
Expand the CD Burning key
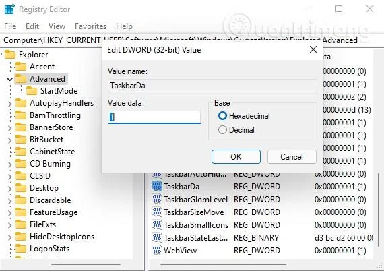9,164
